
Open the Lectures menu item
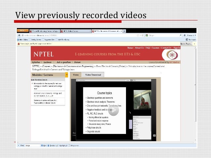(x=48, y=62)
